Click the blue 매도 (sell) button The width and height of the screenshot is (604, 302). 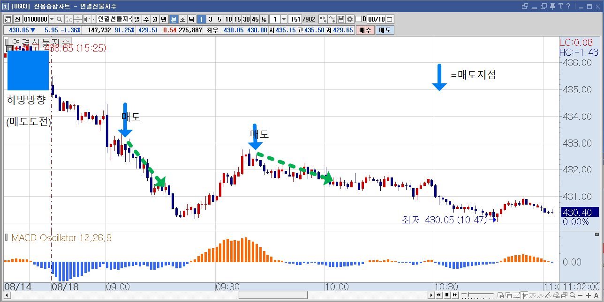(385, 30)
